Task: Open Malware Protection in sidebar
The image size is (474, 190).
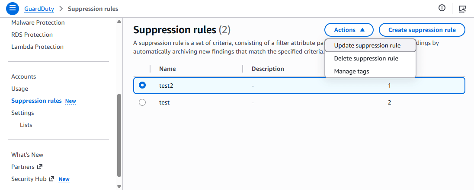Action: tap(38, 22)
